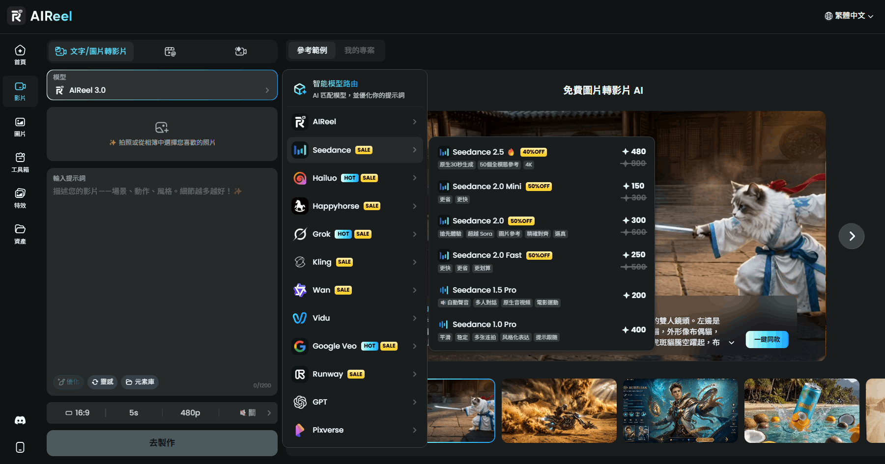Click the GPT brand icon
The height and width of the screenshot is (464, 885).
[300, 402]
